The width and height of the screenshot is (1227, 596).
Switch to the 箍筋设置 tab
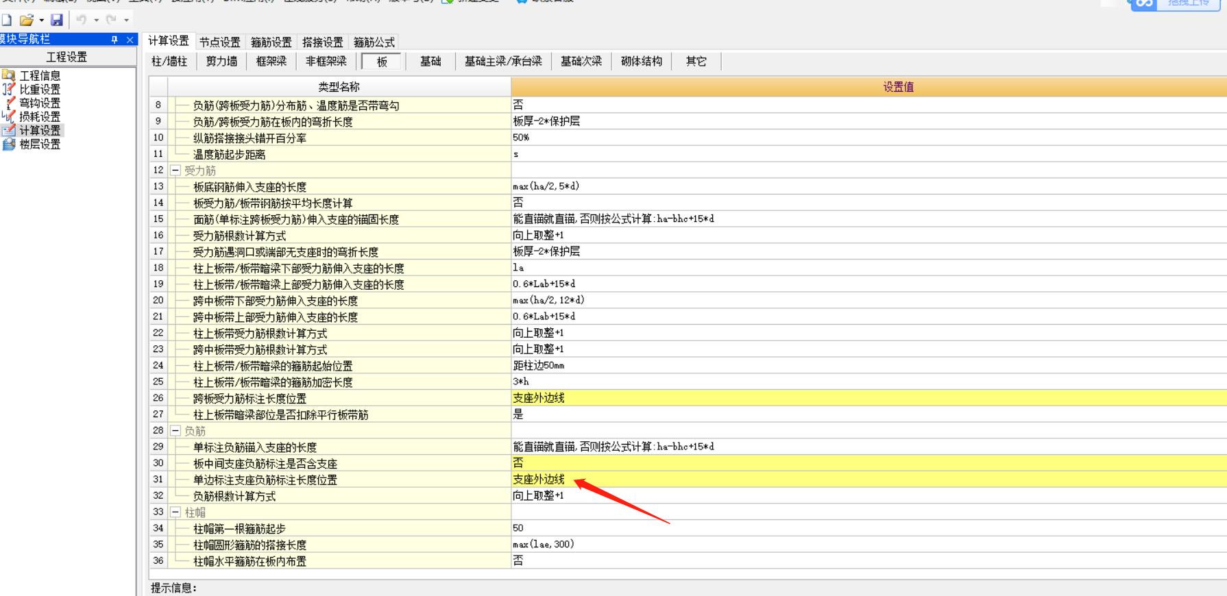click(271, 42)
